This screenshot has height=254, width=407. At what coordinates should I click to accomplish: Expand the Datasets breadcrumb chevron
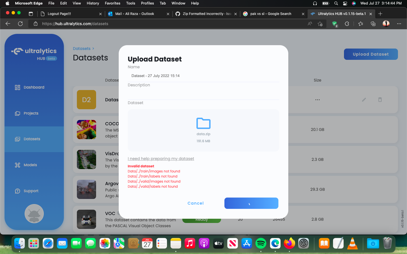click(93, 49)
